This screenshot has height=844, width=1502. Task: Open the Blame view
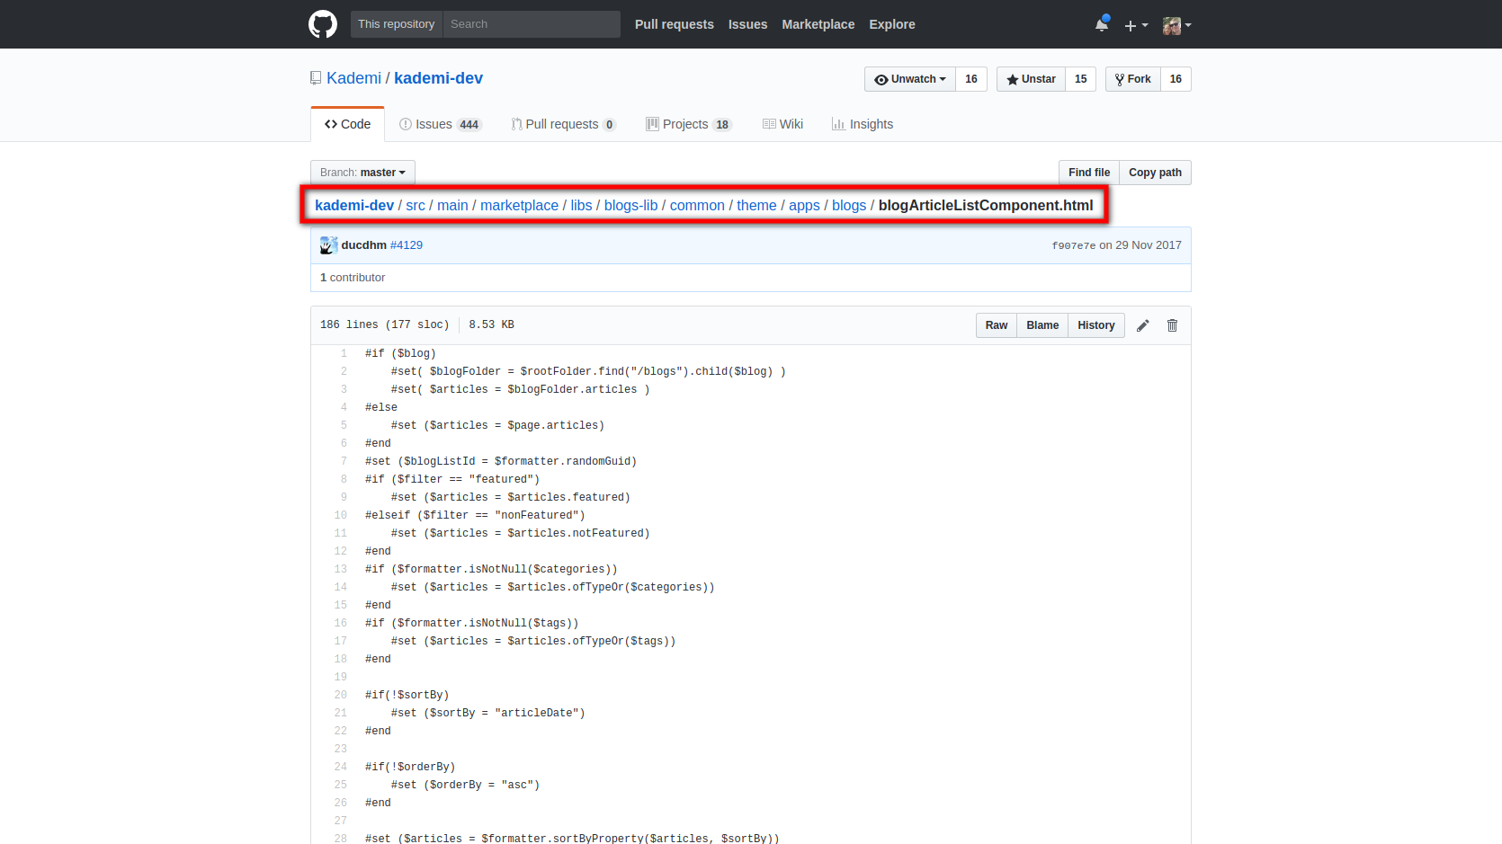pos(1042,325)
